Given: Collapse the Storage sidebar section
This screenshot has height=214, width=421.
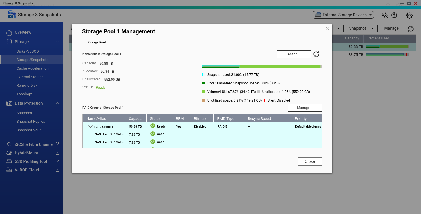Looking at the screenshot, I should tap(57, 42).
